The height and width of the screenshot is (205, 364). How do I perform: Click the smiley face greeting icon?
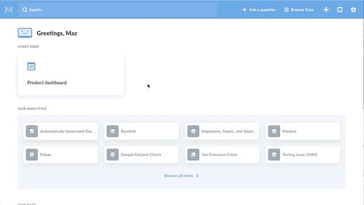click(x=25, y=33)
